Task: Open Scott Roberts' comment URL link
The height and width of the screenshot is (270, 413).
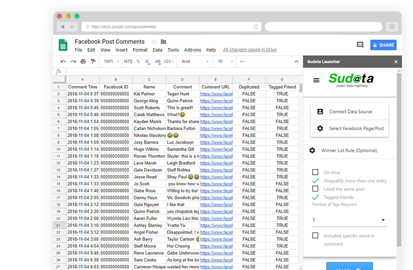Action: coord(216,108)
